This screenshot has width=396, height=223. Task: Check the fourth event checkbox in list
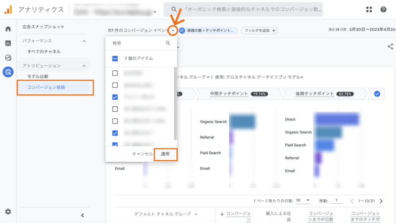[x=115, y=109]
